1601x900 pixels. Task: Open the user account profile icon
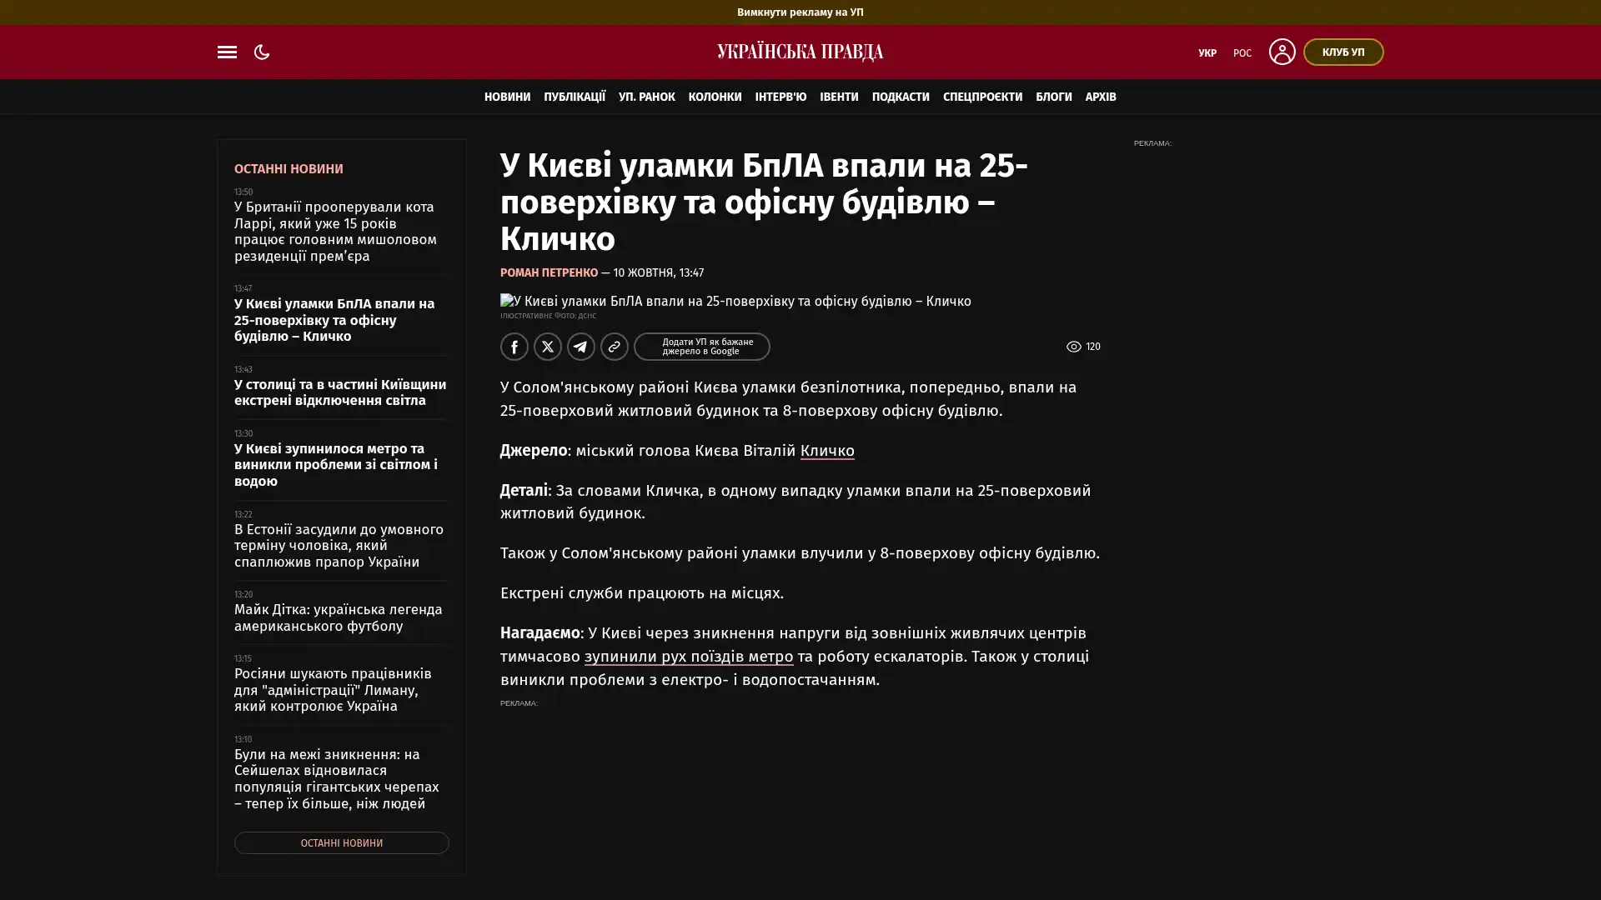coord(1282,52)
